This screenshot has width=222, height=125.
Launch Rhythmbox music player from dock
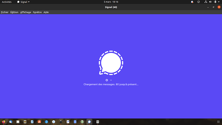[25, 122]
